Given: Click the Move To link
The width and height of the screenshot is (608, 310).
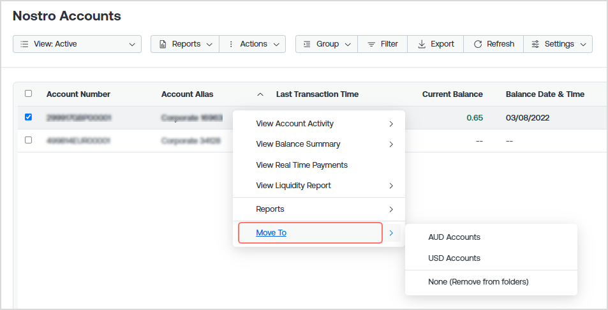Looking at the screenshot, I should point(271,232).
